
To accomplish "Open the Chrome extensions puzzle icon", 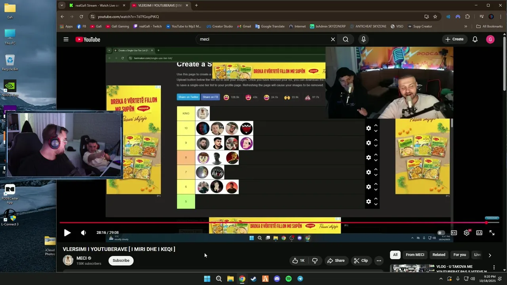I will pos(467,17).
